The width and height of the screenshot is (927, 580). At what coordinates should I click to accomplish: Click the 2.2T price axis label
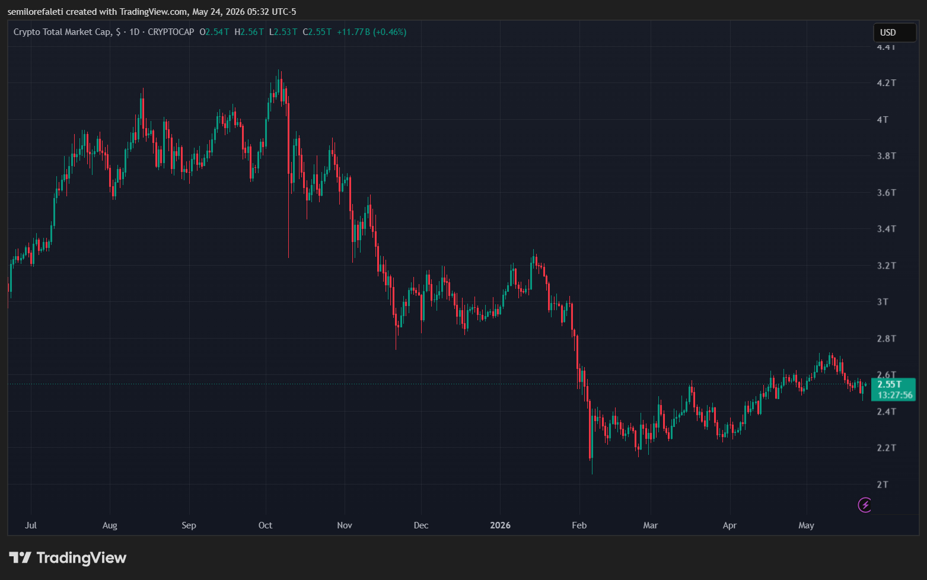point(886,448)
